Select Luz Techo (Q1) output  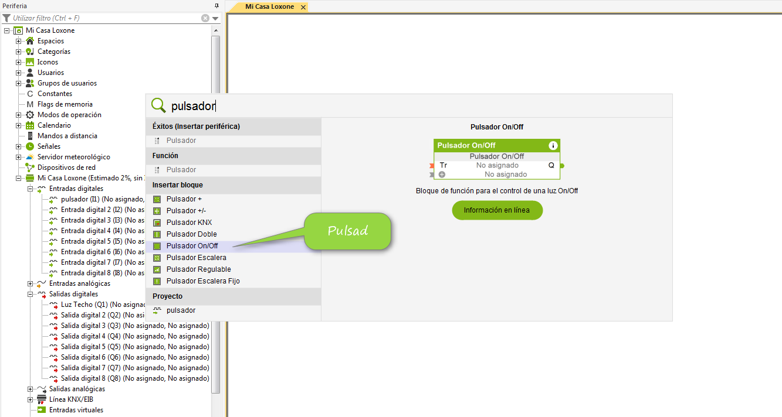tap(84, 305)
